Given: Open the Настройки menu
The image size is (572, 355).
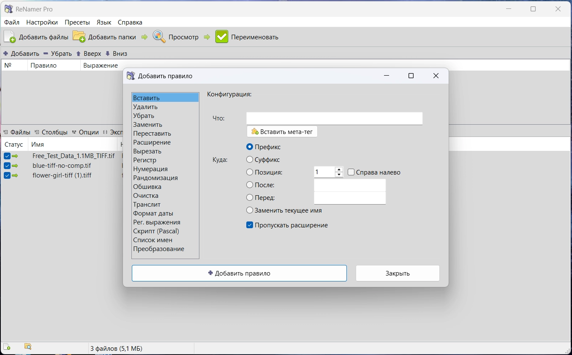Looking at the screenshot, I should (42, 22).
